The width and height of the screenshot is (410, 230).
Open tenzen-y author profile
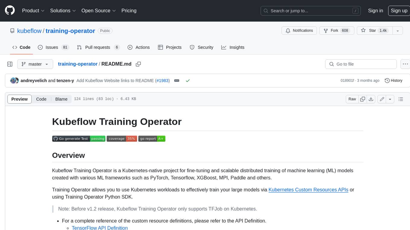pos(65,80)
